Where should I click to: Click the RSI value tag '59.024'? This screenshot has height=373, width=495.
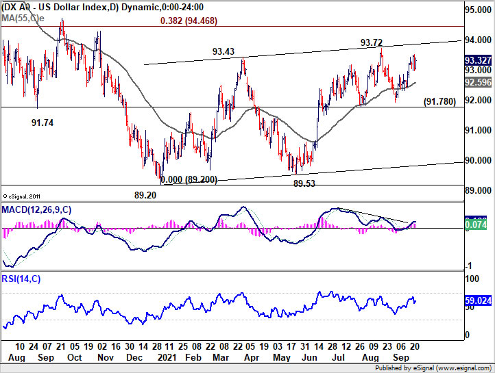479,300
